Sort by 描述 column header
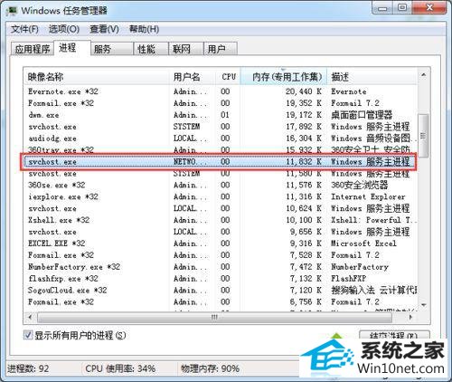 click(372, 77)
